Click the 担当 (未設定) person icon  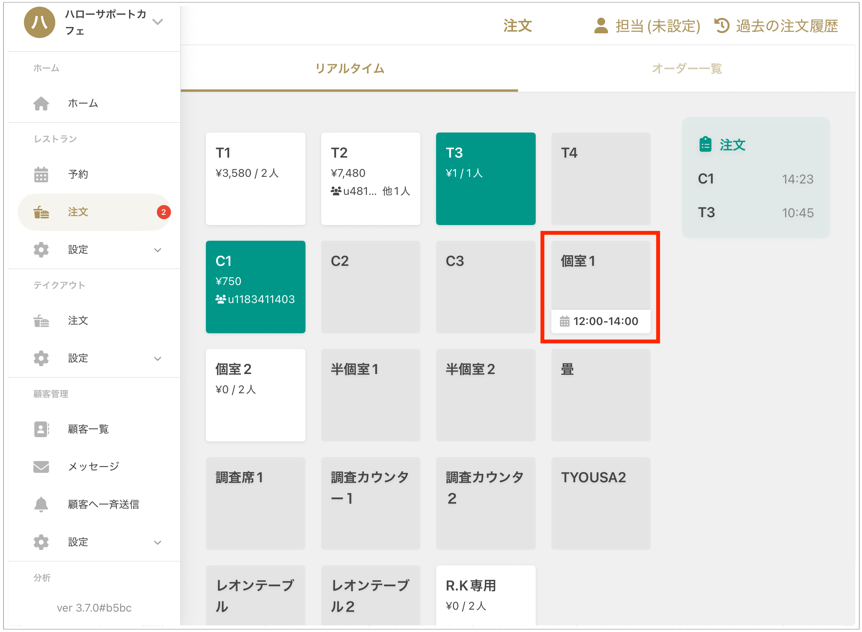click(x=601, y=26)
